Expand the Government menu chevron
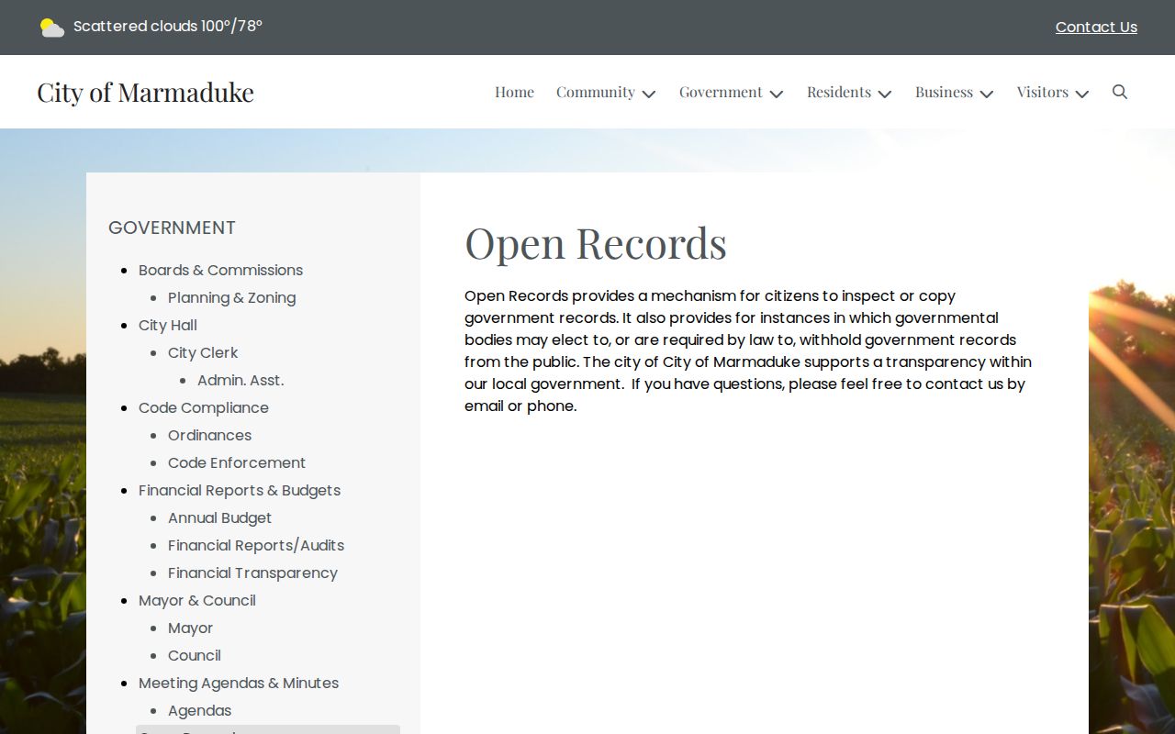Image resolution: width=1175 pixels, height=734 pixels. (777, 94)
